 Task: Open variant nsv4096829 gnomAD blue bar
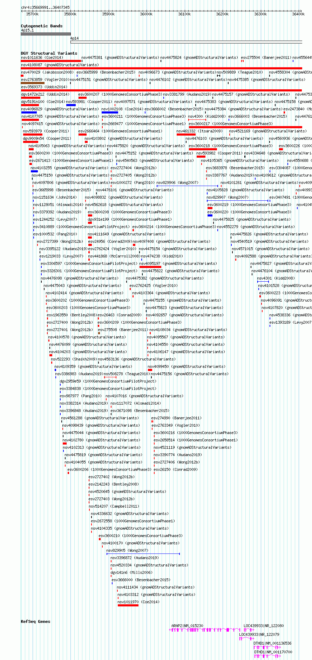tap(29, 112)
